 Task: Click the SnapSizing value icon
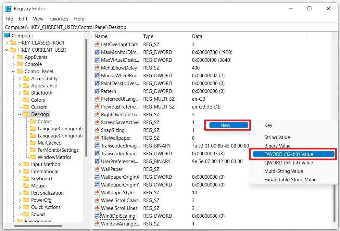(x=97, y=130)
